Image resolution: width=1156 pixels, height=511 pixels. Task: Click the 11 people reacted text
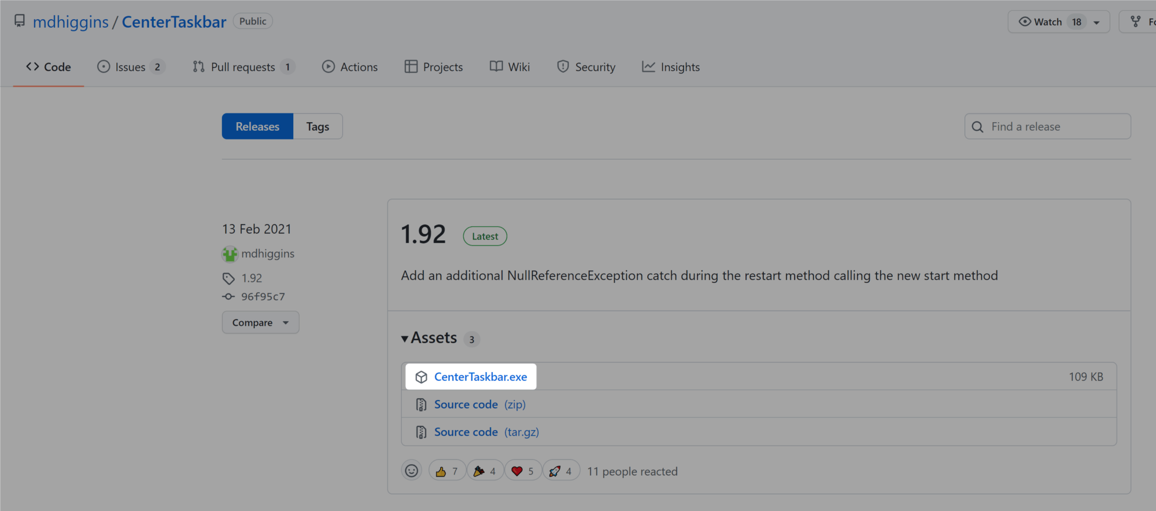pyautogui.click(x=632, y=472)
